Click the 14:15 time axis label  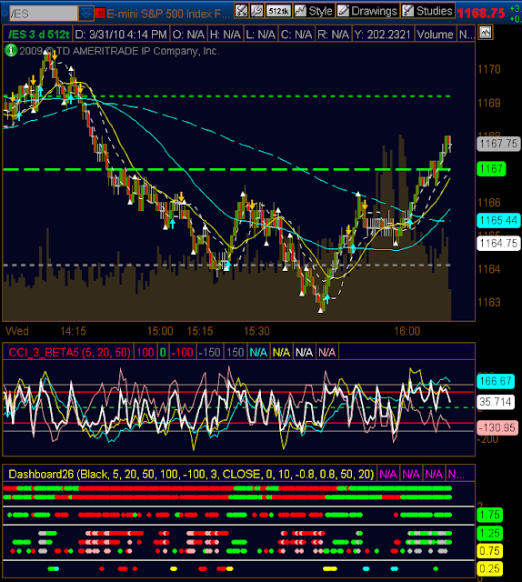pyautogui.click(x=73, y=331)
